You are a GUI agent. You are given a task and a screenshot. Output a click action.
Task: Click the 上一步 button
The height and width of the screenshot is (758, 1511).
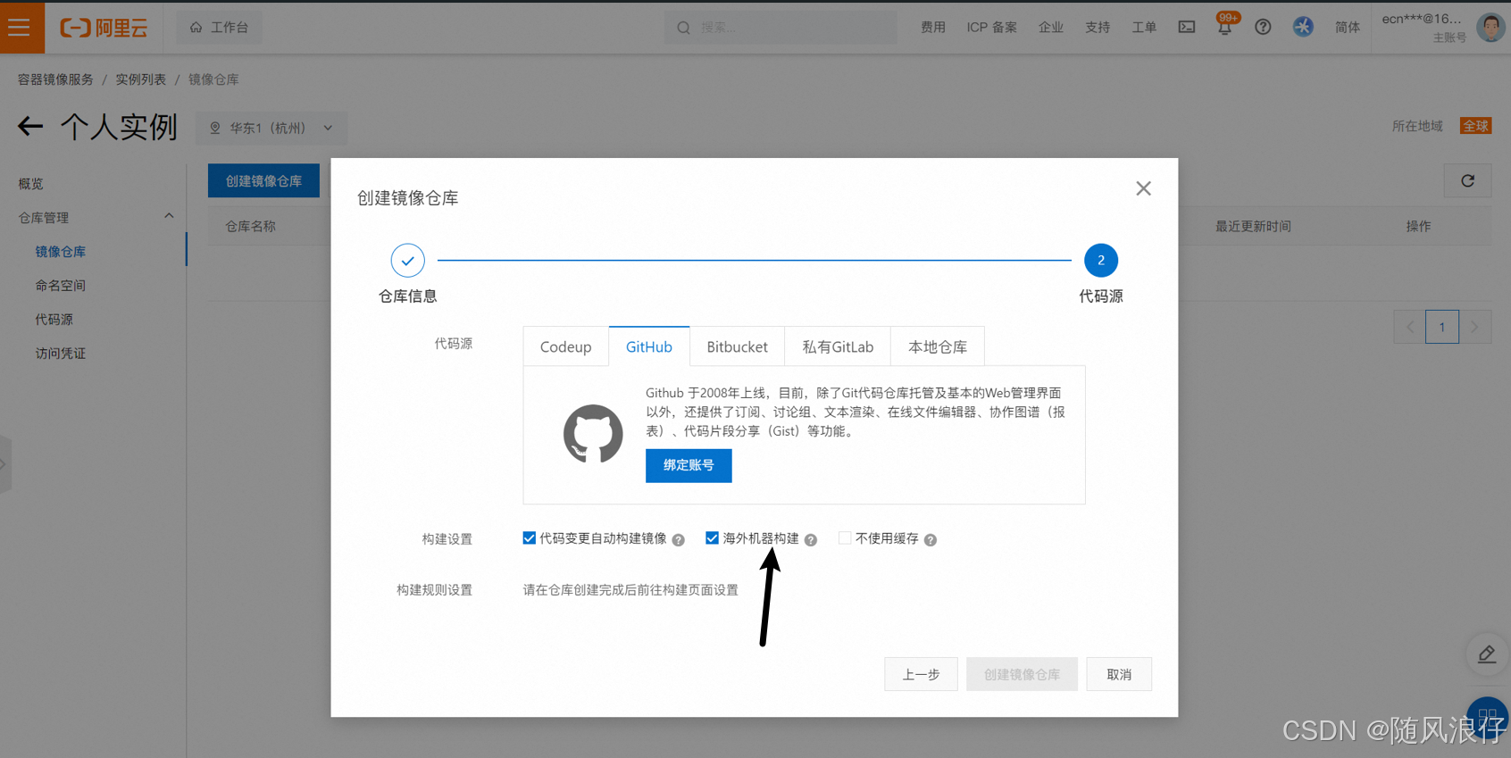coord(921,674)
